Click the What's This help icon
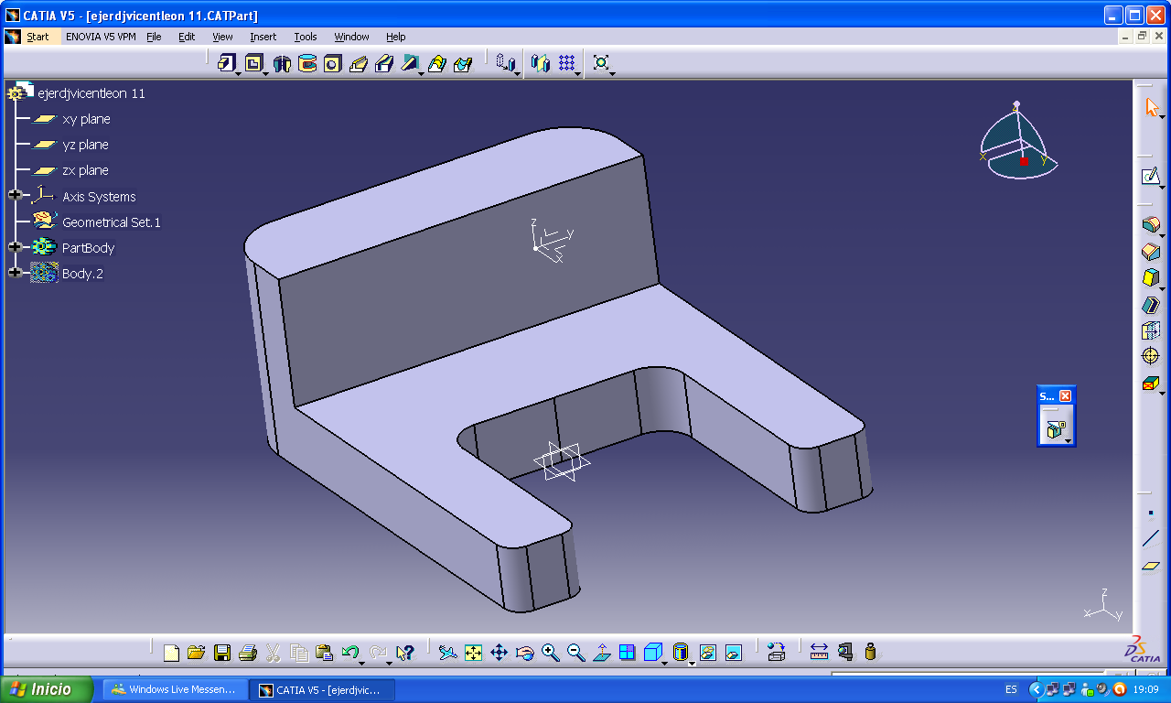 pos(405,653)
